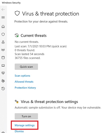This screenshot has width=110, height=133.
Task: Open the Home sidebar icon
Action: pyautogui.click(x=3, y=26)
